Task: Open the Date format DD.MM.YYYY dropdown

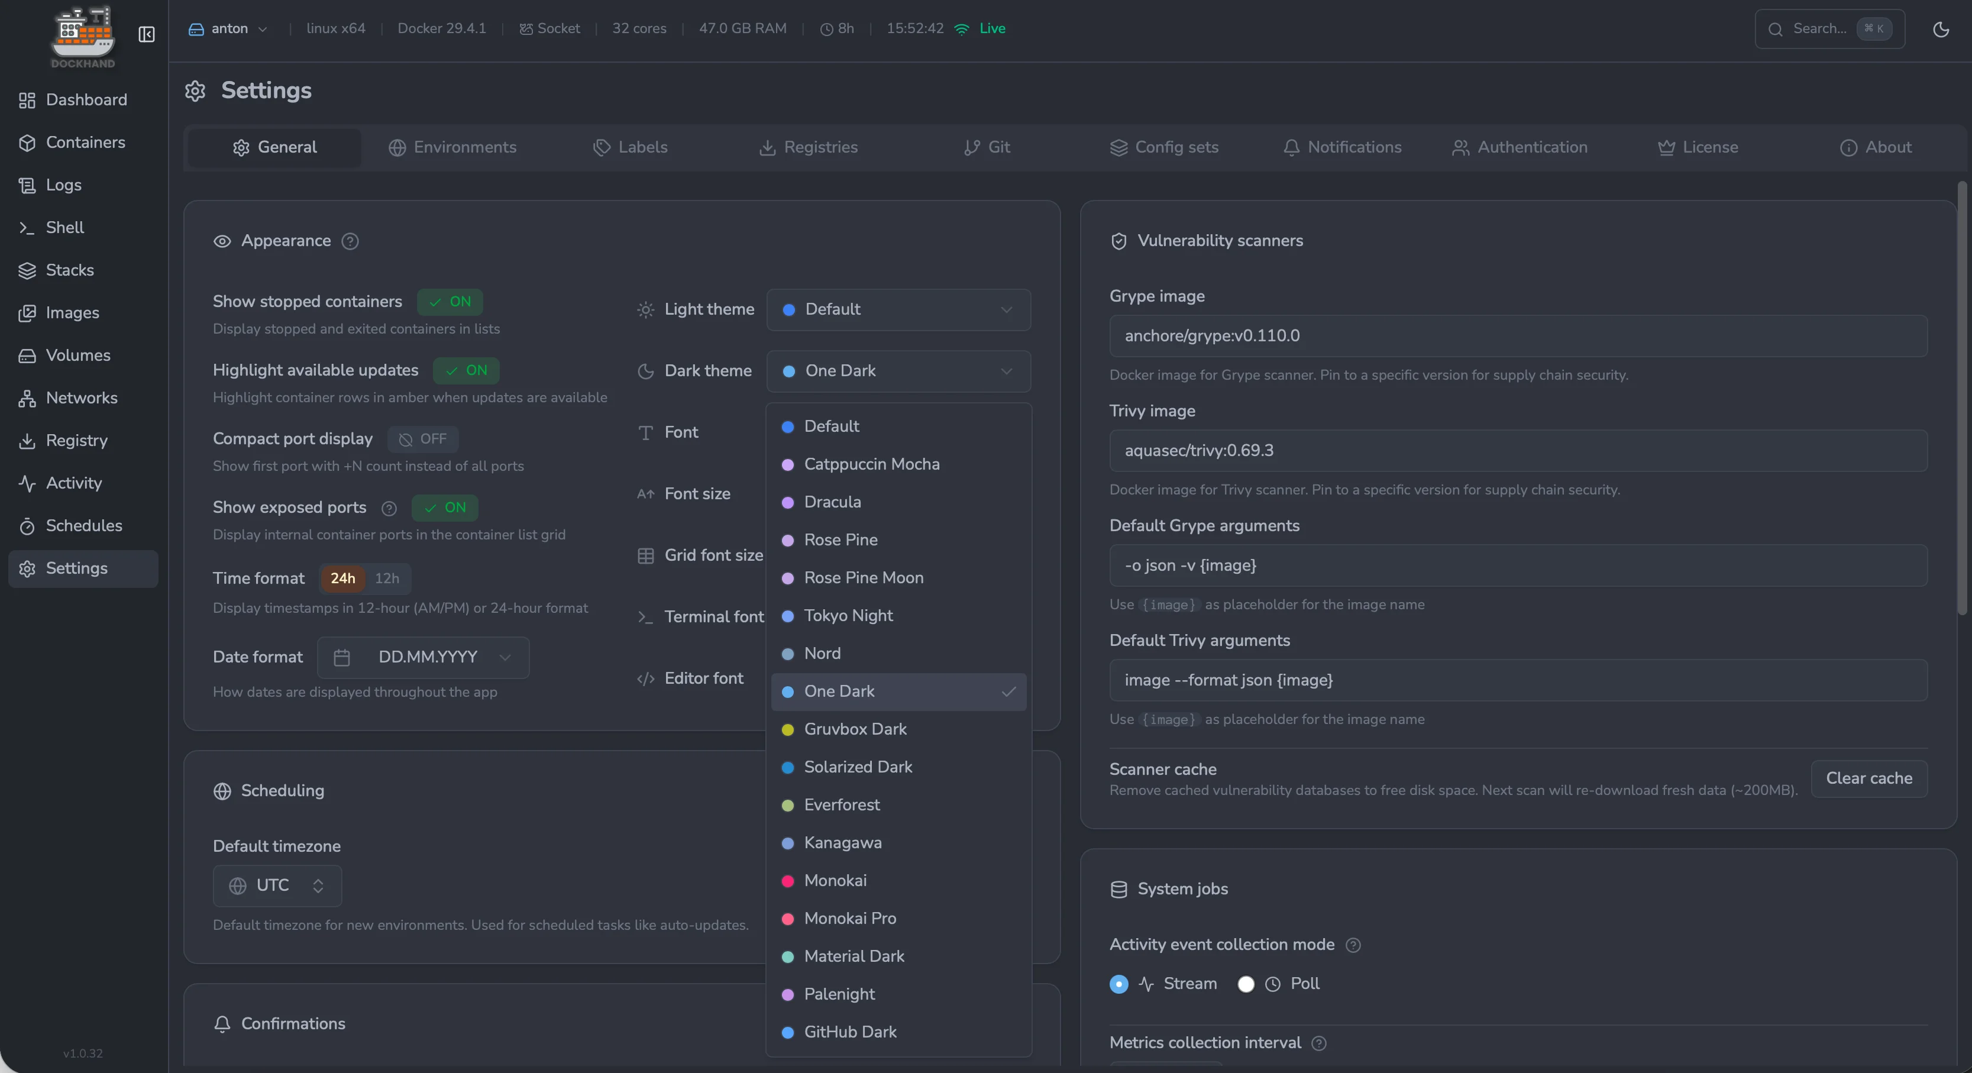Action: tap(422, 657)
